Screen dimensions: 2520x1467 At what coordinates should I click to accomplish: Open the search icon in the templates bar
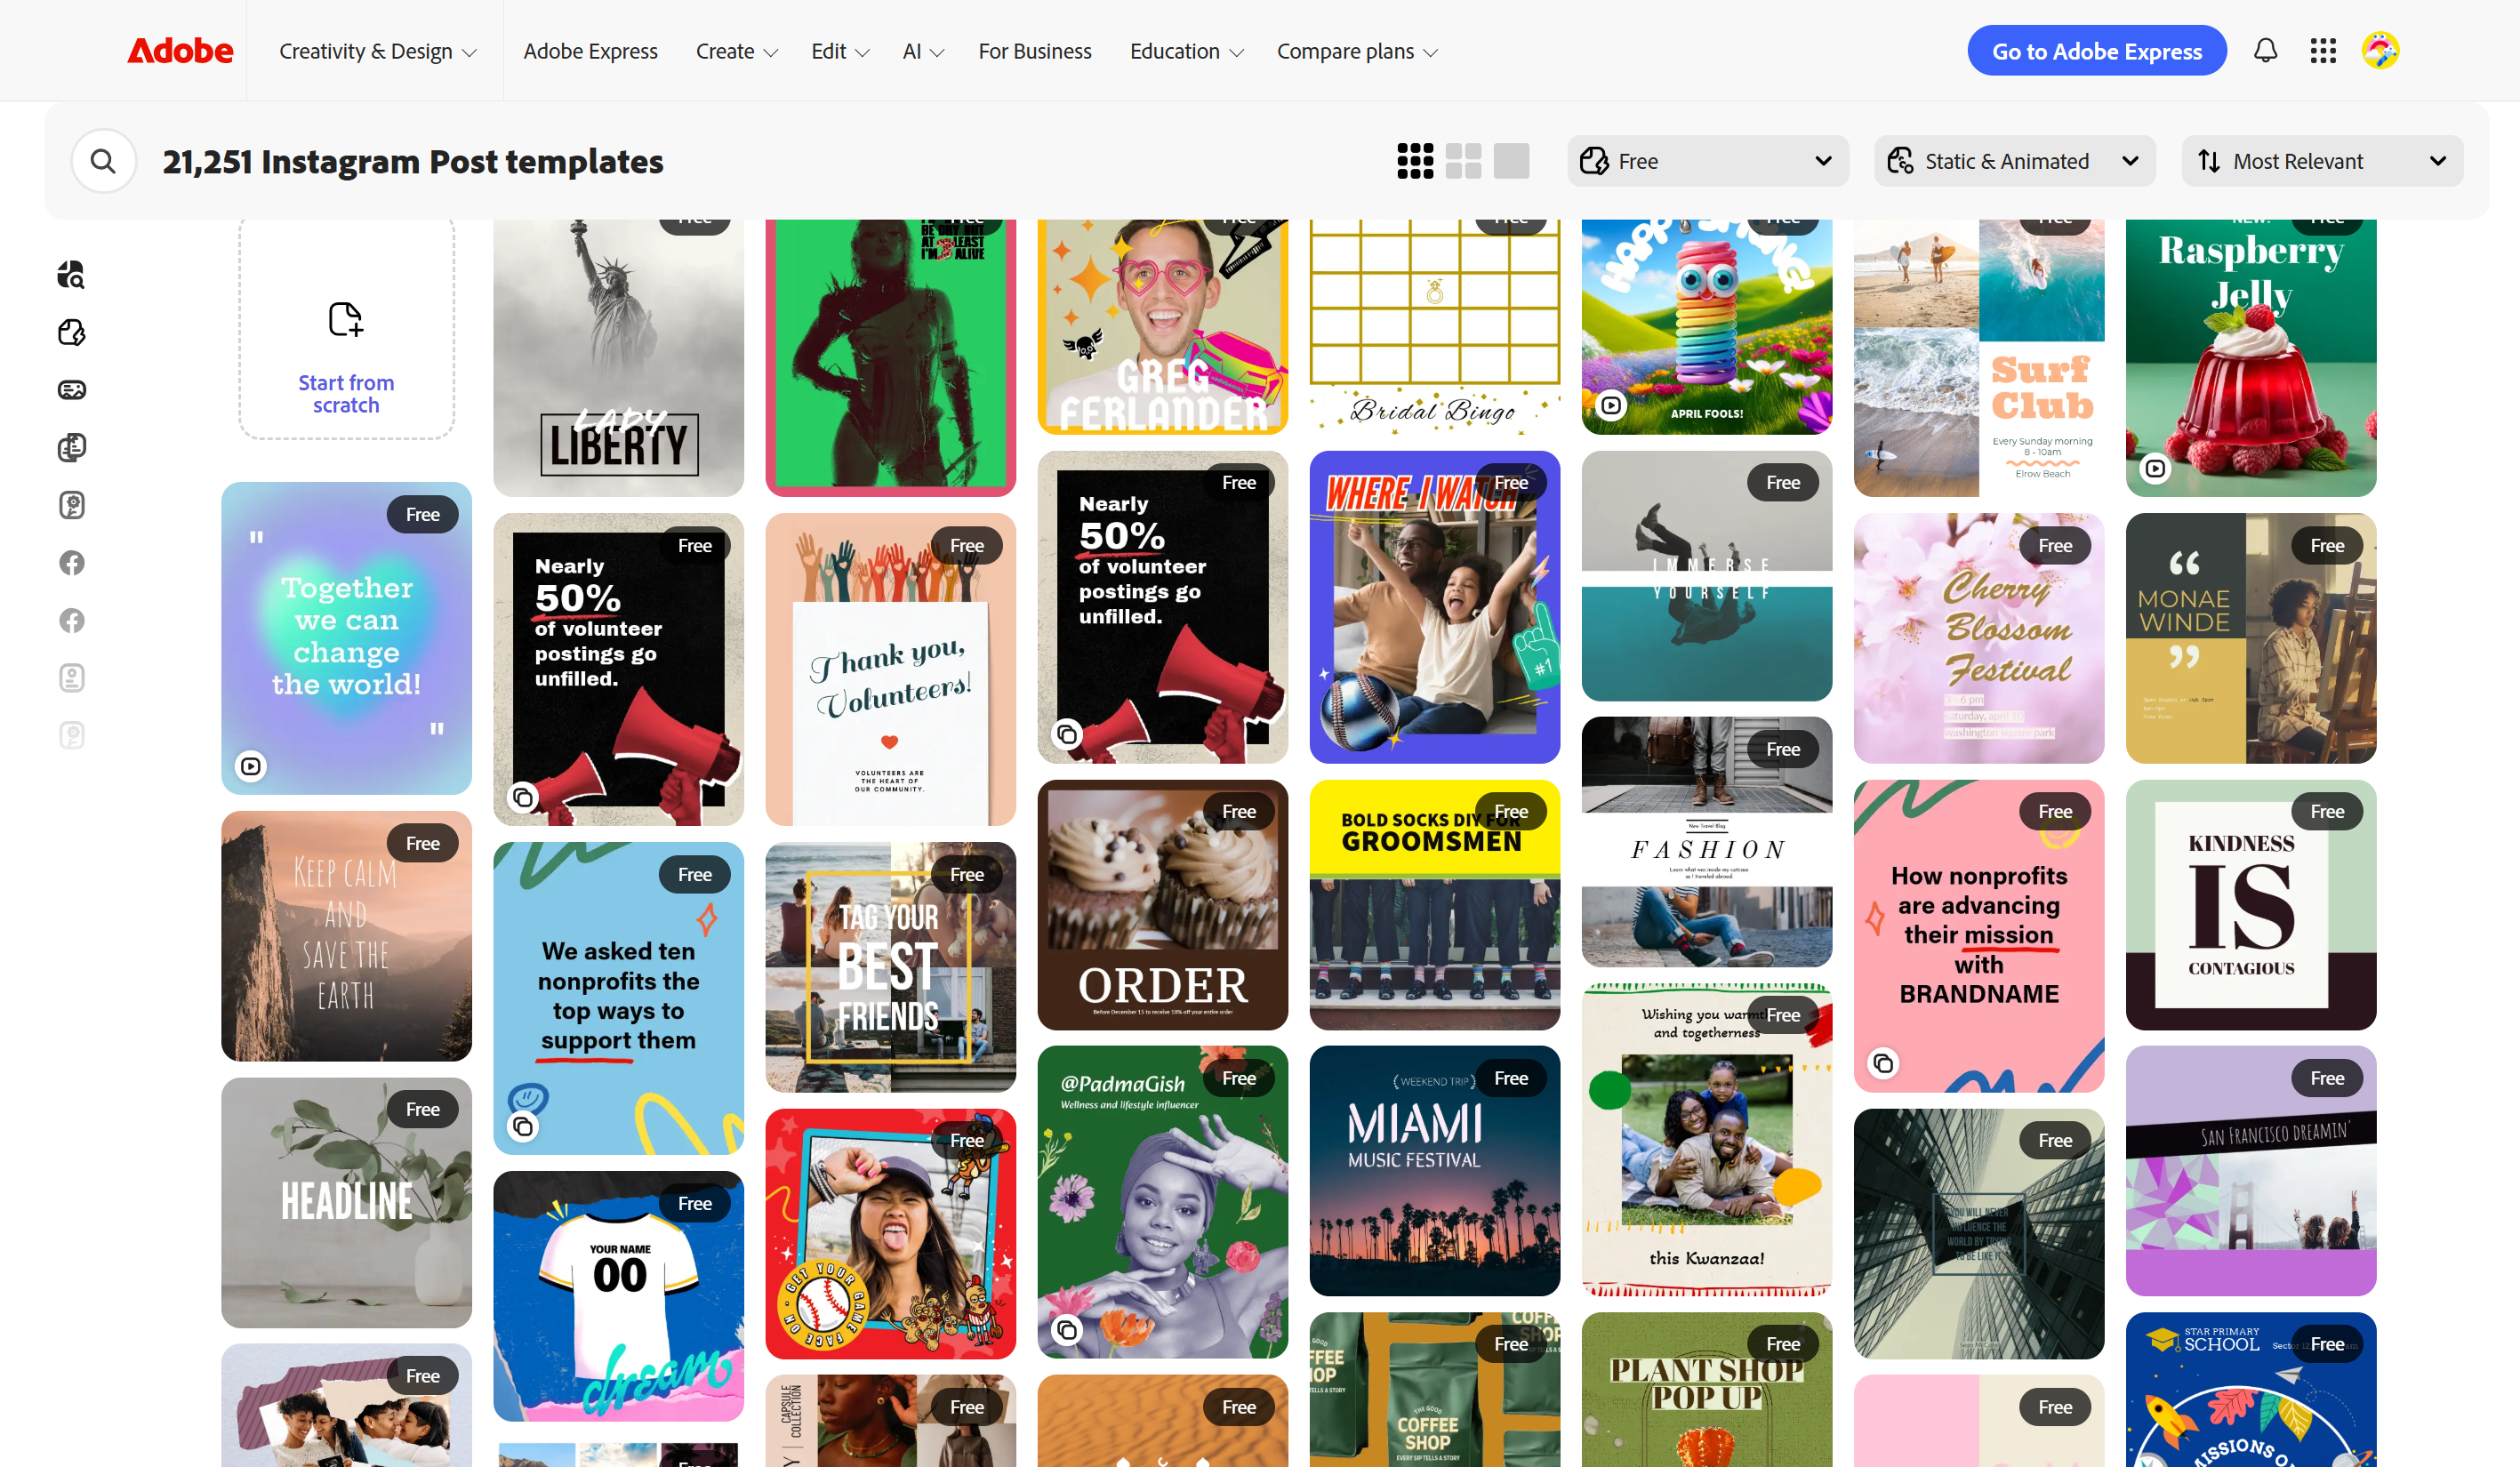click(104, 160)
